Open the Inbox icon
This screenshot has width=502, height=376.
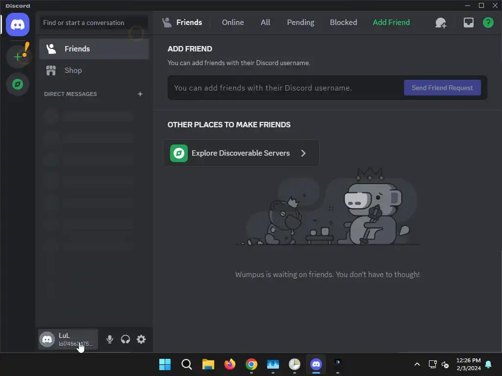468,23
